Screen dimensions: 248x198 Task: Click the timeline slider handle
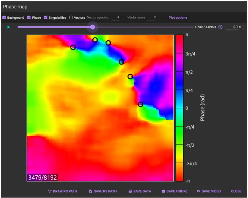point(93,27)
